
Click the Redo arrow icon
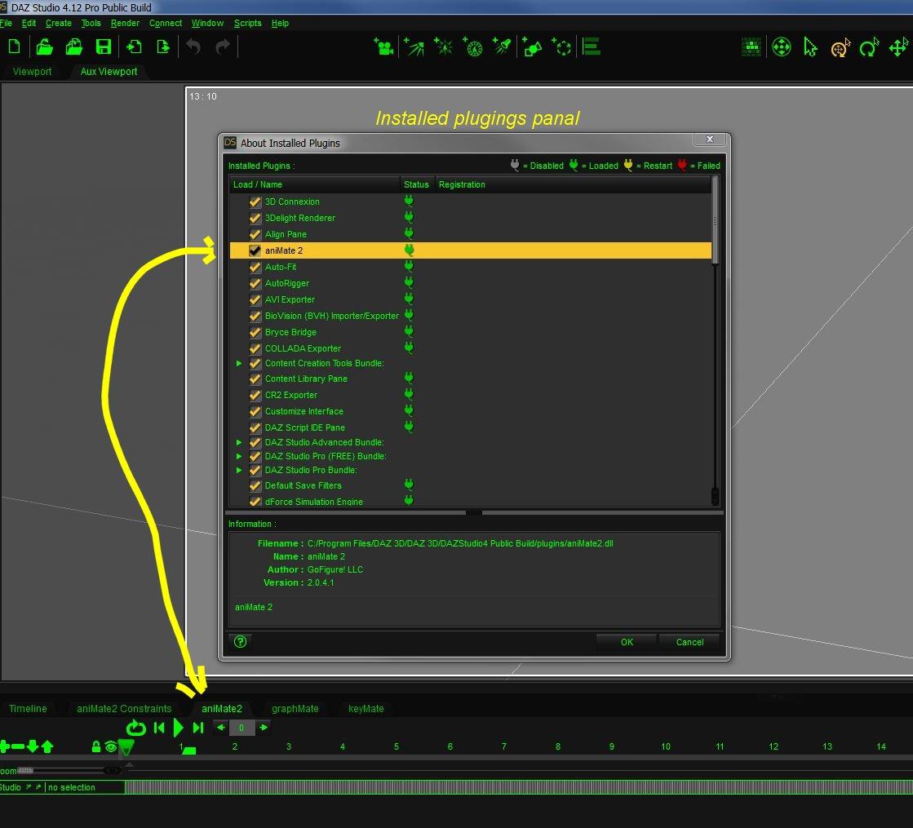point(223,46)
